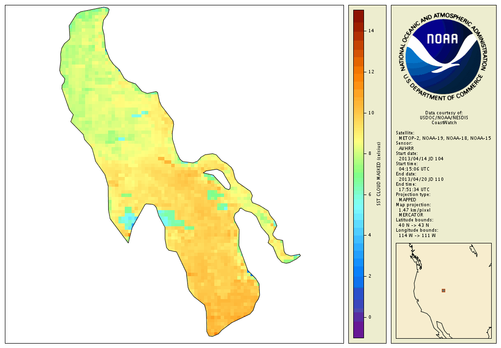Click the '1.47 km/pixel' resolution value
Screen dimensions: 501x348
[414, 210]
